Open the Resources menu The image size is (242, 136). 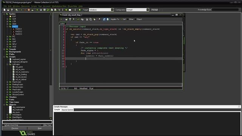25,6
